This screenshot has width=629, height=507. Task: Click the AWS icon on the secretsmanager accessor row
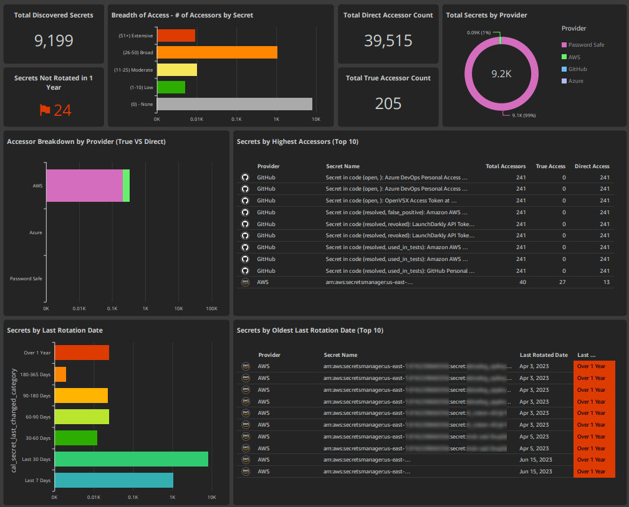(x=245, y=282)
